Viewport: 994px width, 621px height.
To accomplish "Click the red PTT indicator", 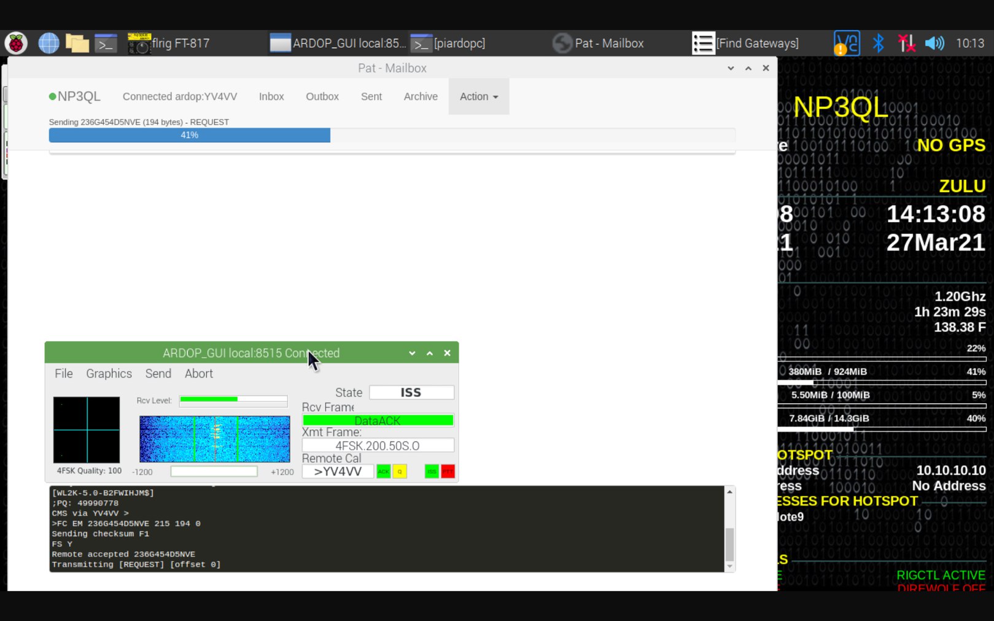I will coord(448,471).
